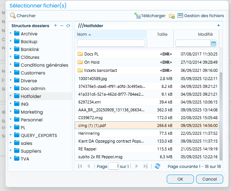Click the Nom filter text field
The width and height of the screenshot is (231, 191).
coord(111,43)
